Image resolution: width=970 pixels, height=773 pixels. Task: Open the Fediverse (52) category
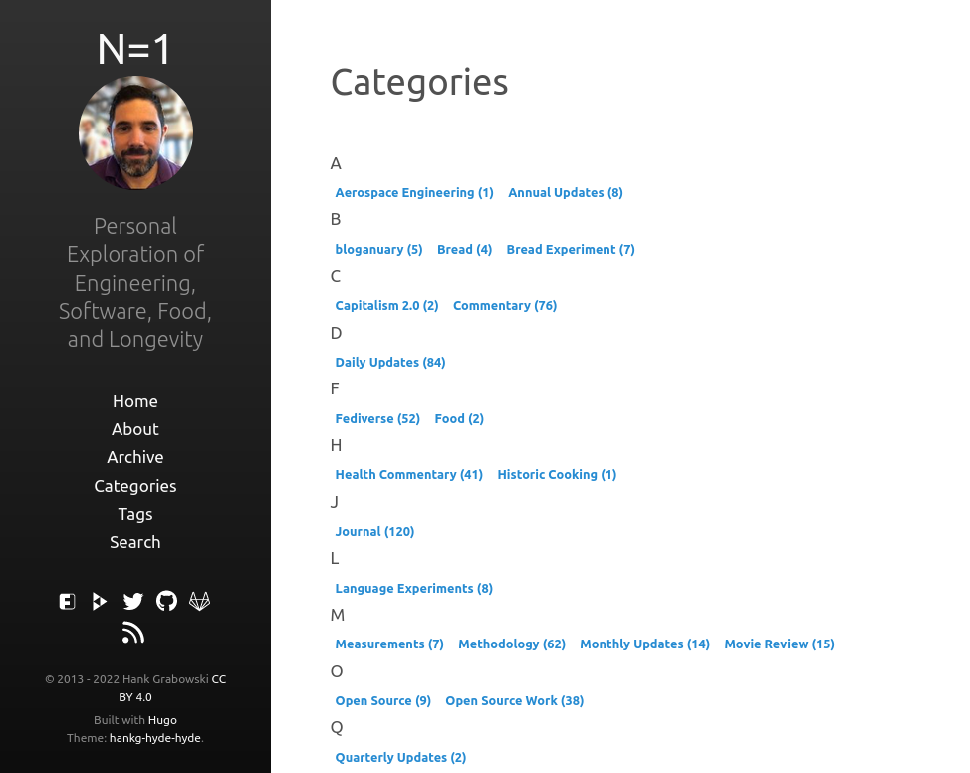coord(377,419)
